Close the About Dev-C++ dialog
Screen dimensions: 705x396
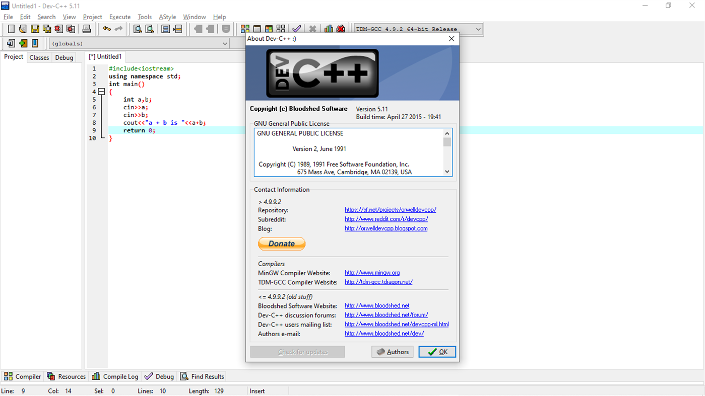pos(452,39)
